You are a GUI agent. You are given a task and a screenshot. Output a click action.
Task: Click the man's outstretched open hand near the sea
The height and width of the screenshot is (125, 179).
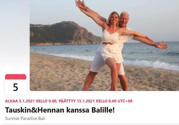pyautogui.click(x=162, y=45)
